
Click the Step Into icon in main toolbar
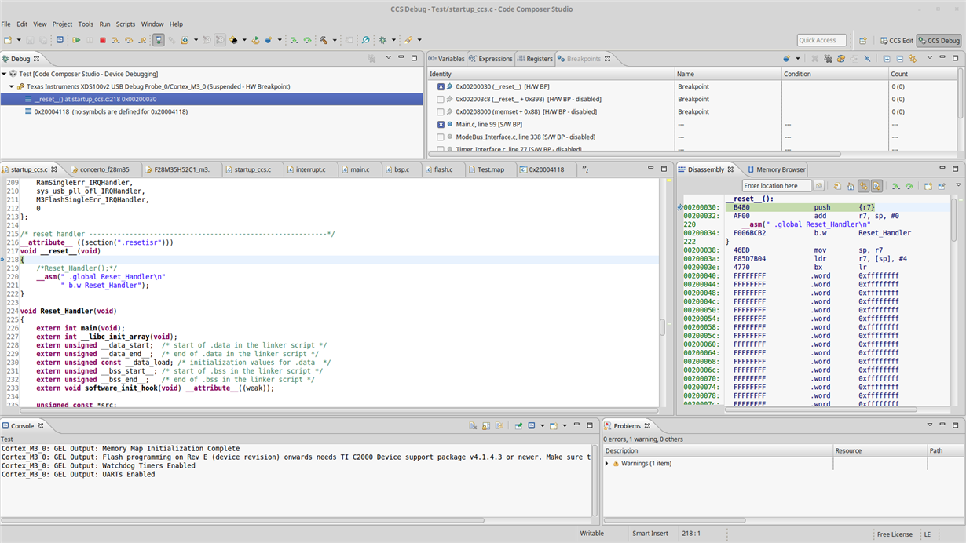[115, 39]
